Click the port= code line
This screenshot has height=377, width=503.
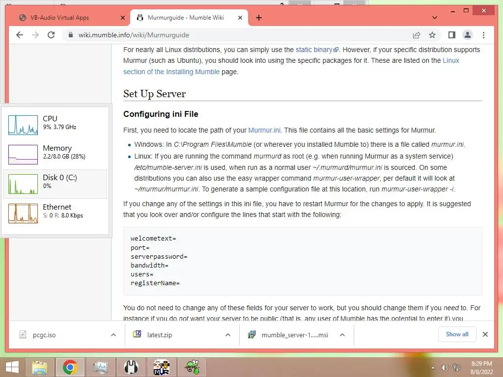140,248
